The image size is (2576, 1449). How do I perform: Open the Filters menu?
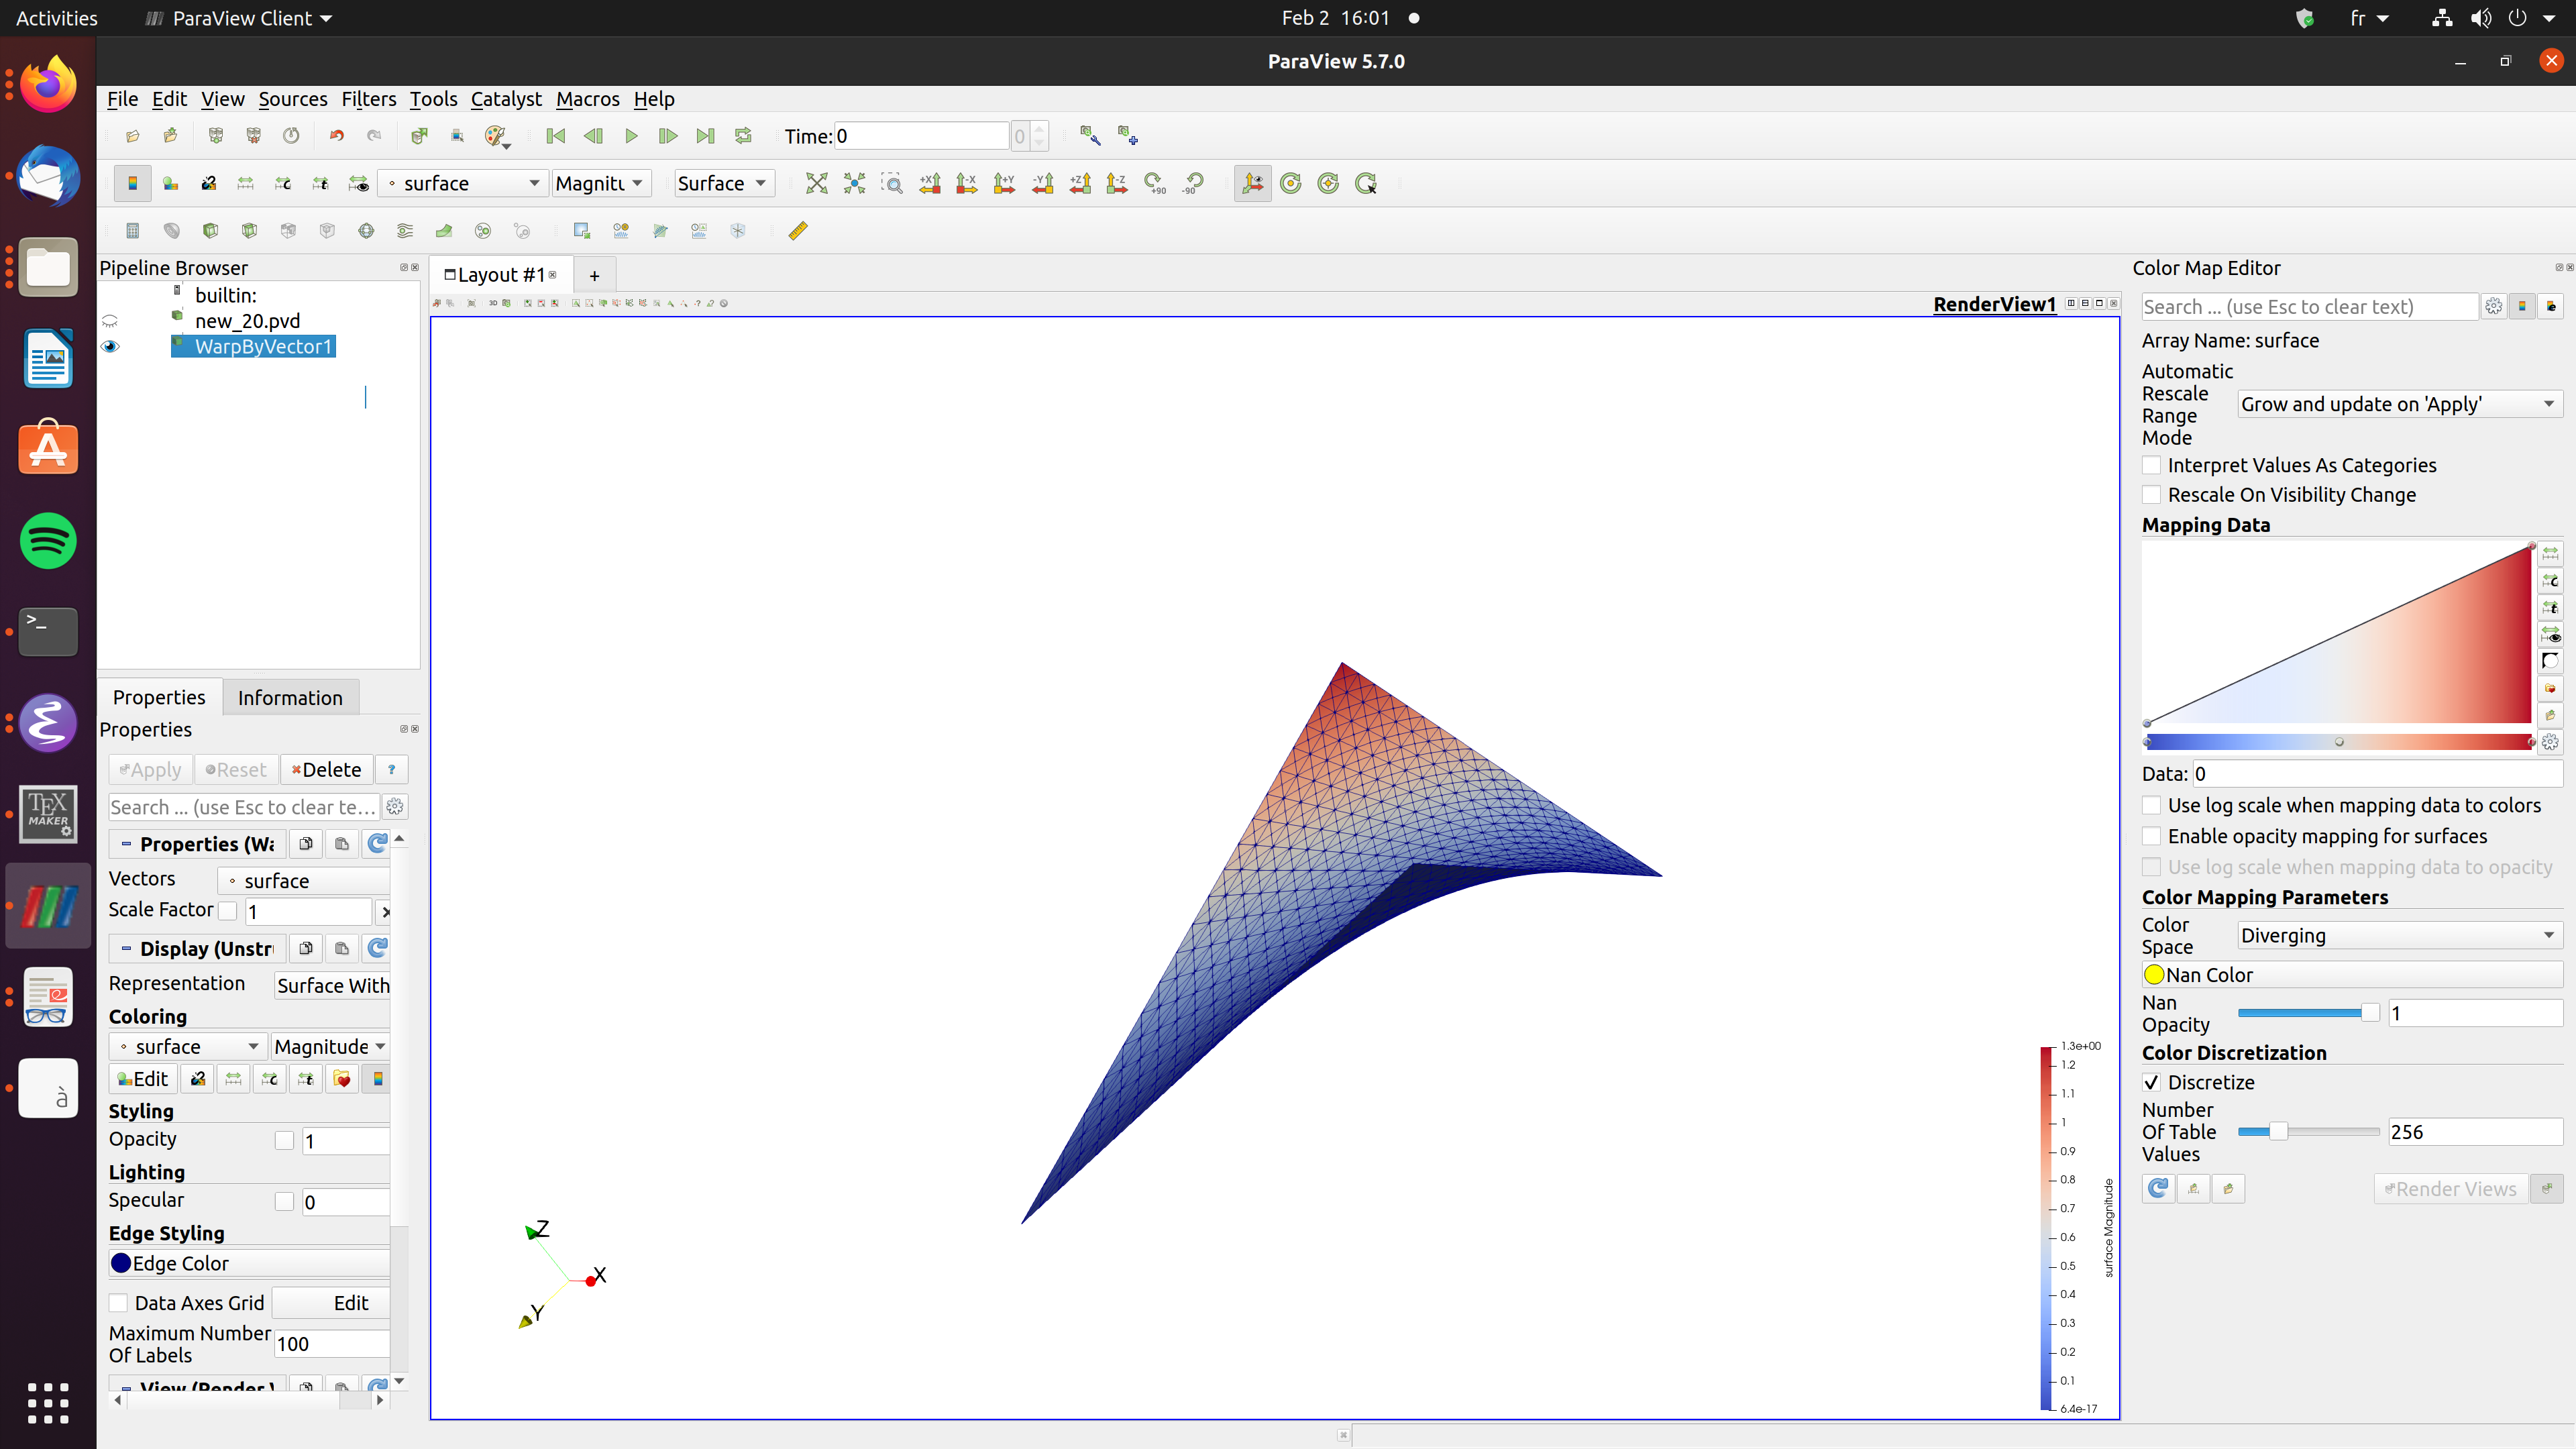pos(368,99)
